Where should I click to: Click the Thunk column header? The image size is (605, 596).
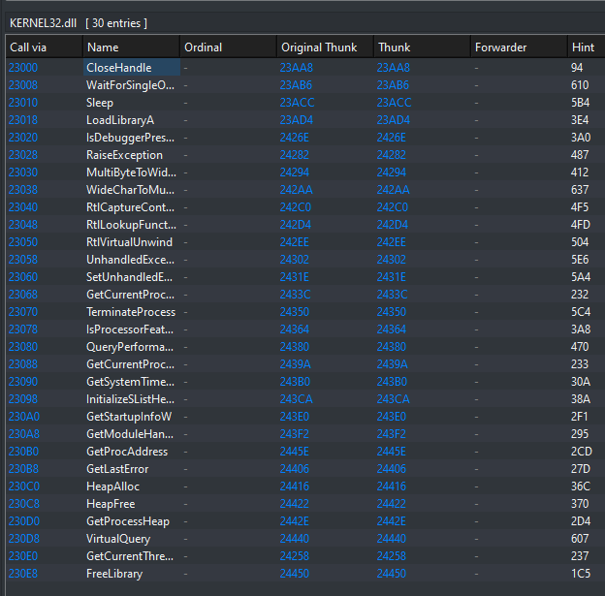click(x=422, y=47)
